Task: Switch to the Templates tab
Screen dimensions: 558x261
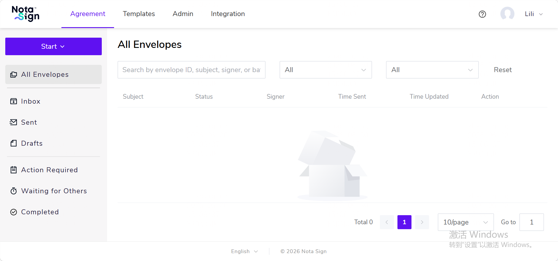Action: point(139,14)
